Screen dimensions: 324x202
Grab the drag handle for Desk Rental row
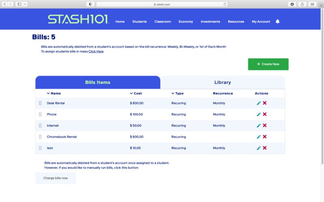(40, 103)
